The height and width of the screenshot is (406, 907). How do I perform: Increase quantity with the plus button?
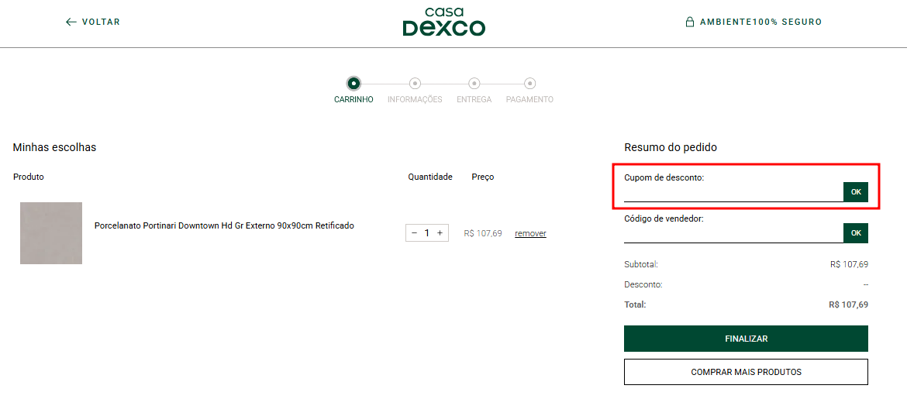(x=440, y=233)
